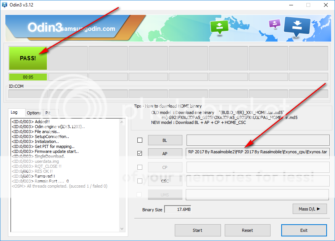Select log line 'RES OK !!'

(32, 171)
